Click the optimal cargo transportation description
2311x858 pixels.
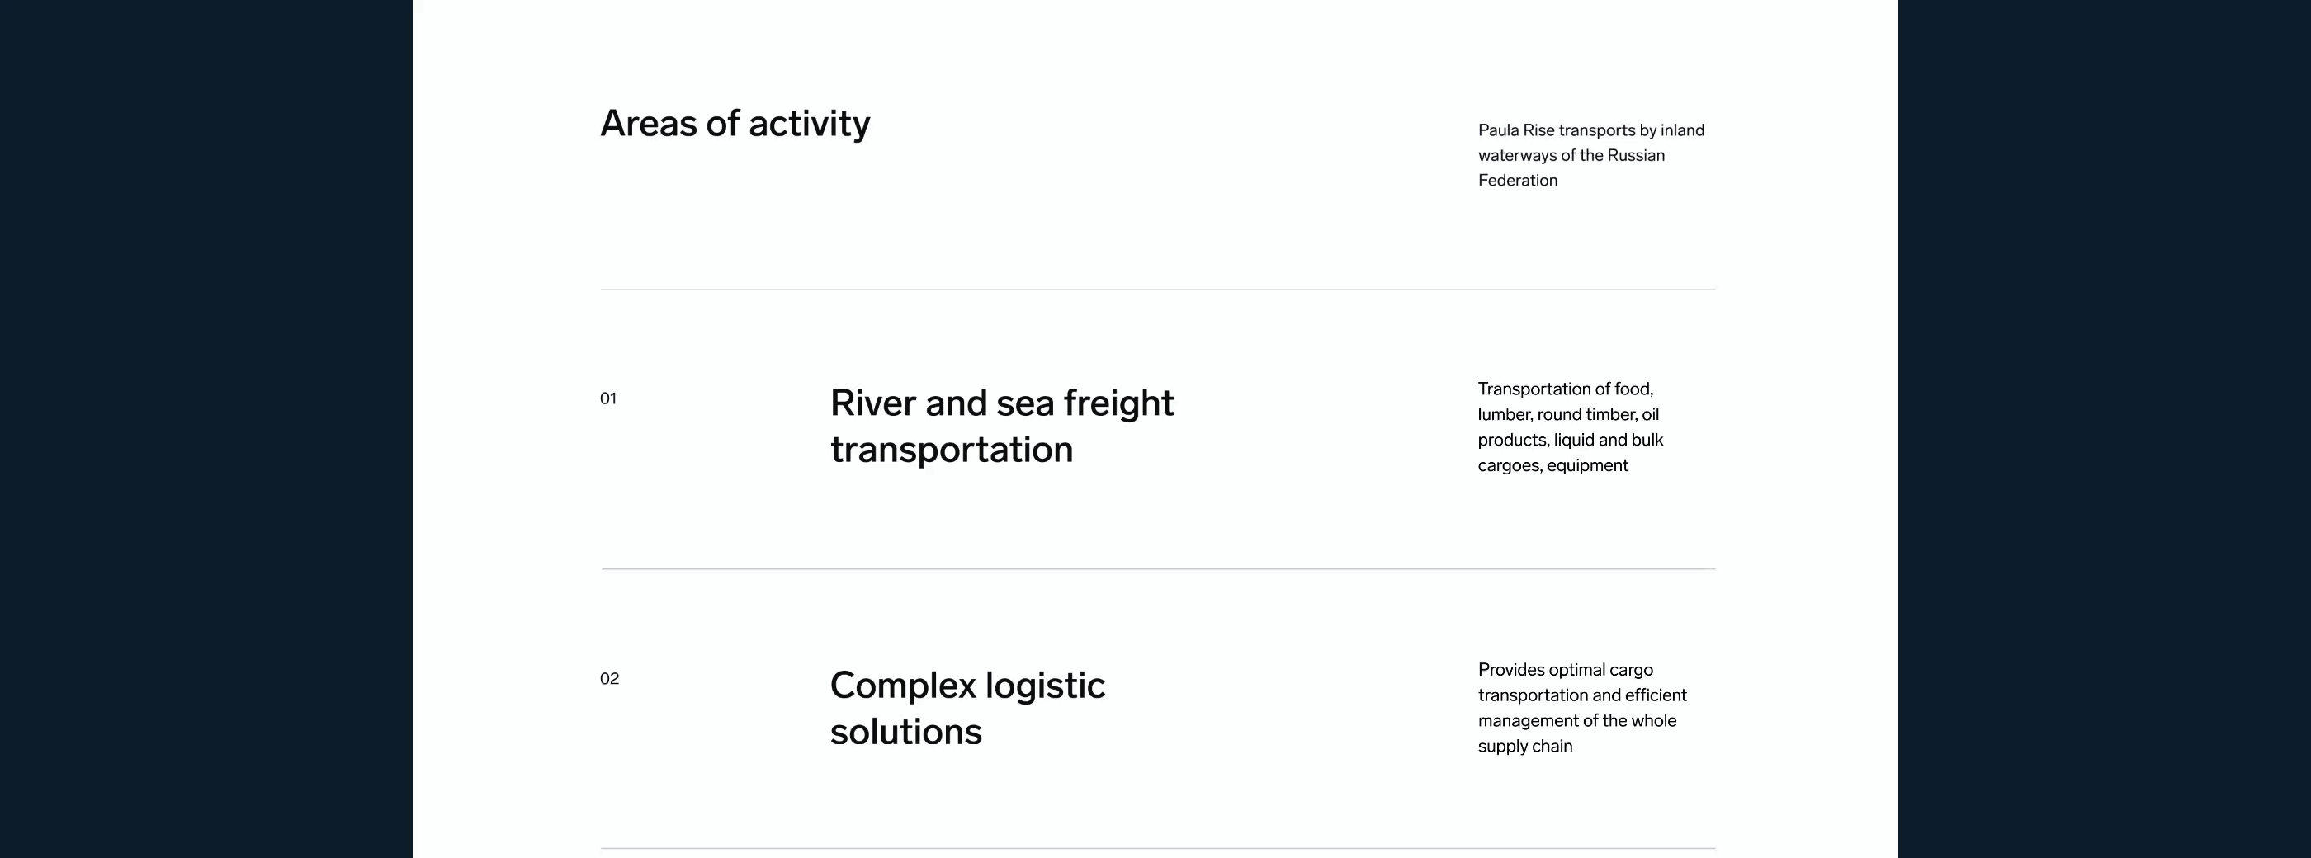pyautogui.click(x=1581, y=707)
